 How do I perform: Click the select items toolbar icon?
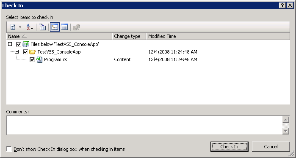click(x=13, y=27)
